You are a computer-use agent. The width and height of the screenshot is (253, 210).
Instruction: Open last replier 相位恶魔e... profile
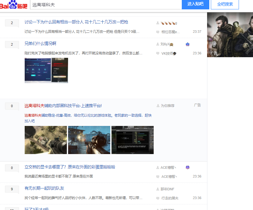[x=171, y=32]
